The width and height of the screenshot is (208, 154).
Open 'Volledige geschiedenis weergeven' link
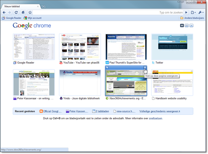tap(160, 111)
